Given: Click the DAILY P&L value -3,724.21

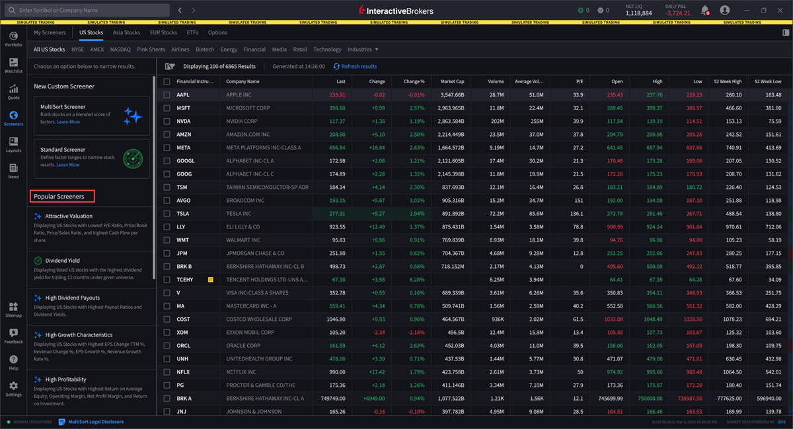Looking at the screenshot, I should [677, 13].
